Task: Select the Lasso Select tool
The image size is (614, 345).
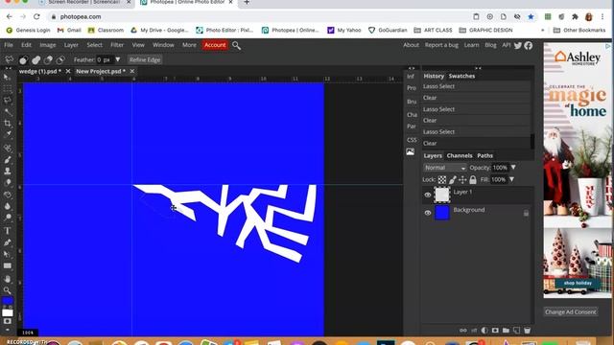Action: [x=7, y=100]
